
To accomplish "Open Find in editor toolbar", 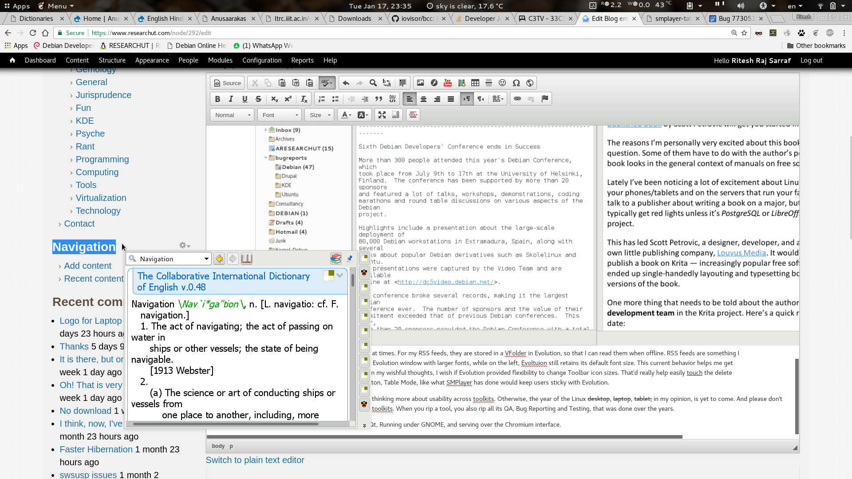I will pyautogui.click(x=373, y=83).
